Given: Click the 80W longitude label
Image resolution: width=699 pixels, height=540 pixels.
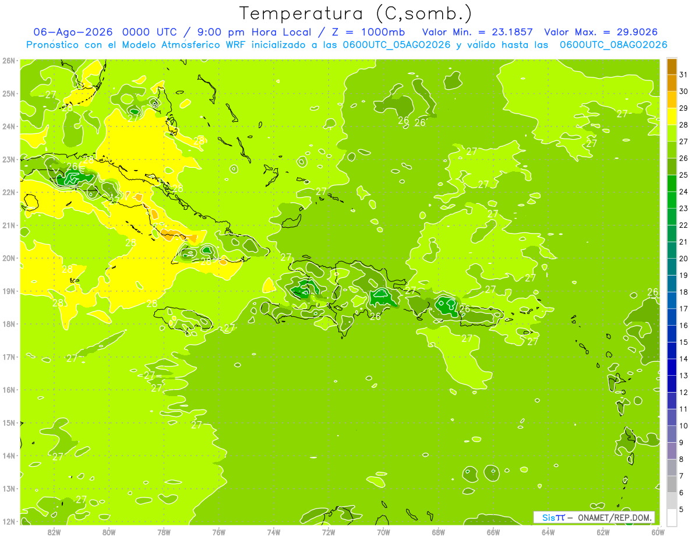Looking at the screenshot, I should click(x=109, y=532).
